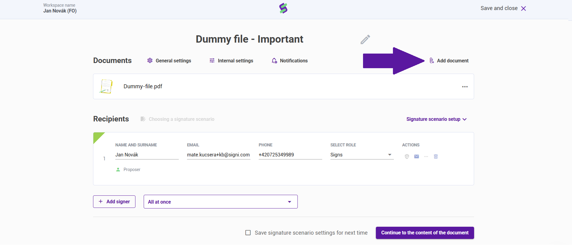
Task: Open General settings
Action: (x=169, y=61)
